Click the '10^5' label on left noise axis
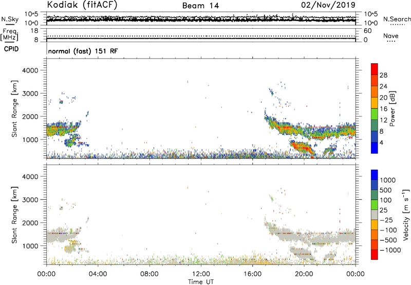Image resolution: width=411 pixels, height=285 pixels. pyautogui.click(x=31, y=14)
